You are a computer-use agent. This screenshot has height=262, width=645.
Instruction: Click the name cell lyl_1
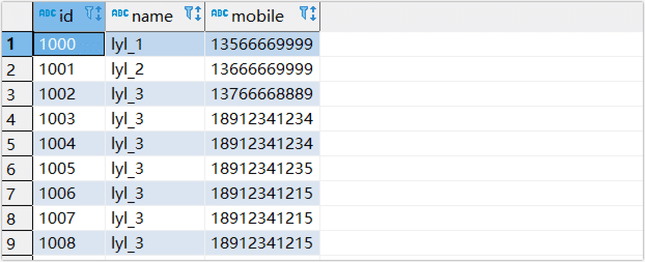coord(127,45)
